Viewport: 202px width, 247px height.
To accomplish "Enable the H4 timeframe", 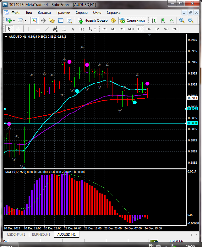I will tap(148, 29).
